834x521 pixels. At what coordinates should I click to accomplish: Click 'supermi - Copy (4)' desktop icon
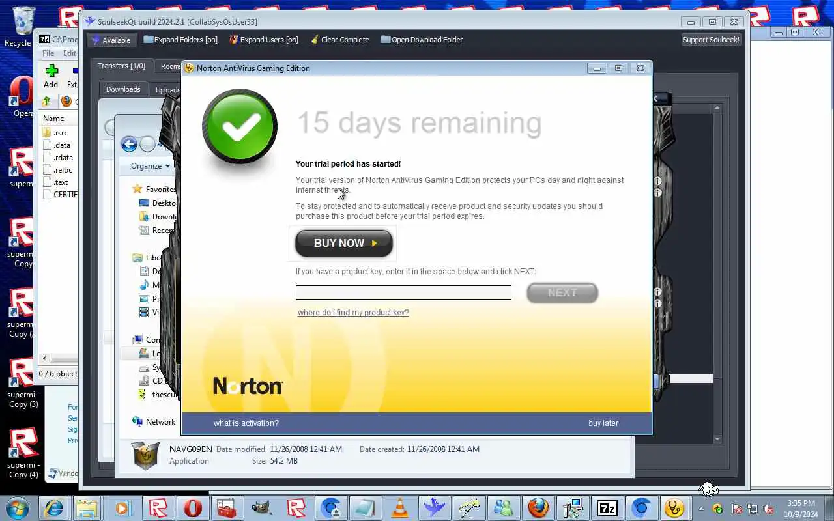pyautogui.click(x=23, y=455)
